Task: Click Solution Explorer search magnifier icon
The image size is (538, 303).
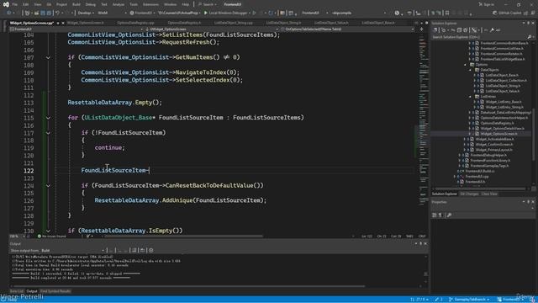Action: point(529,37)
